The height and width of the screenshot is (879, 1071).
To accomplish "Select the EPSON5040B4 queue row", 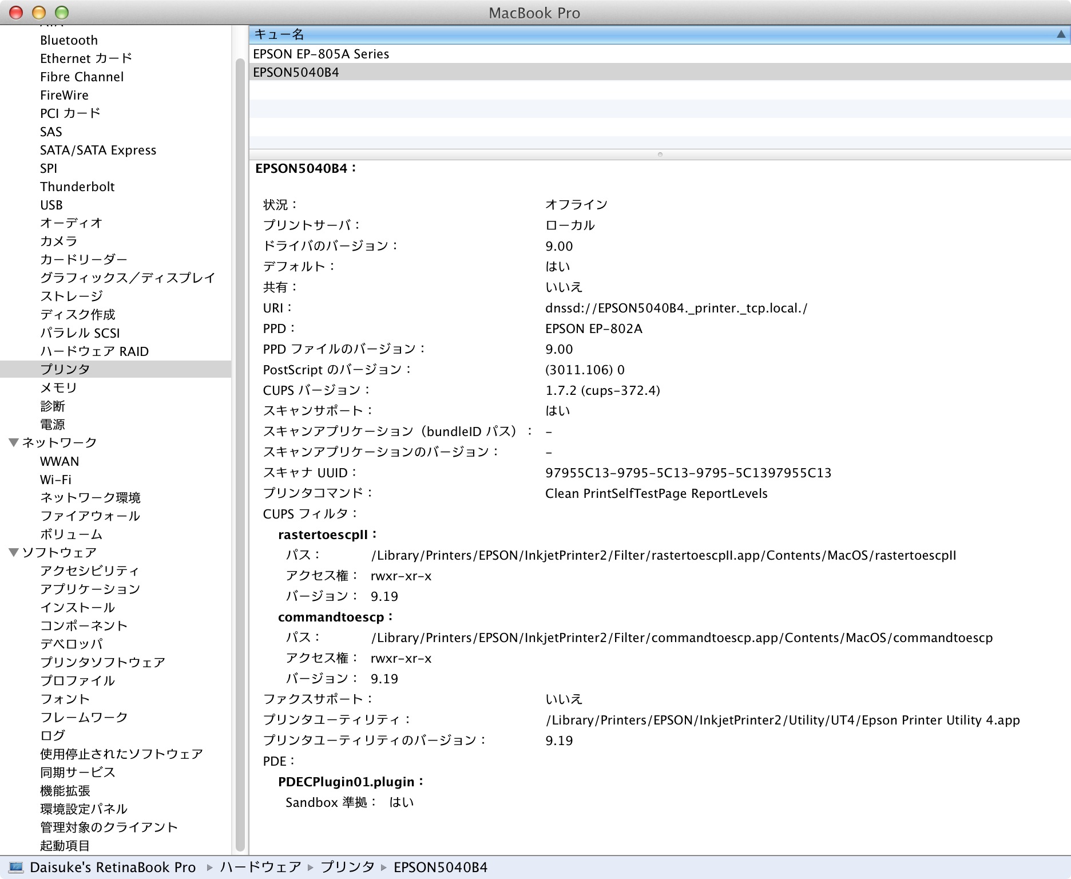I will 296,72.
